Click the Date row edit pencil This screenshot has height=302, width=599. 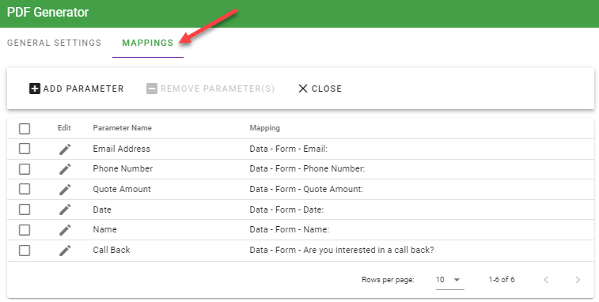point(65,210)
